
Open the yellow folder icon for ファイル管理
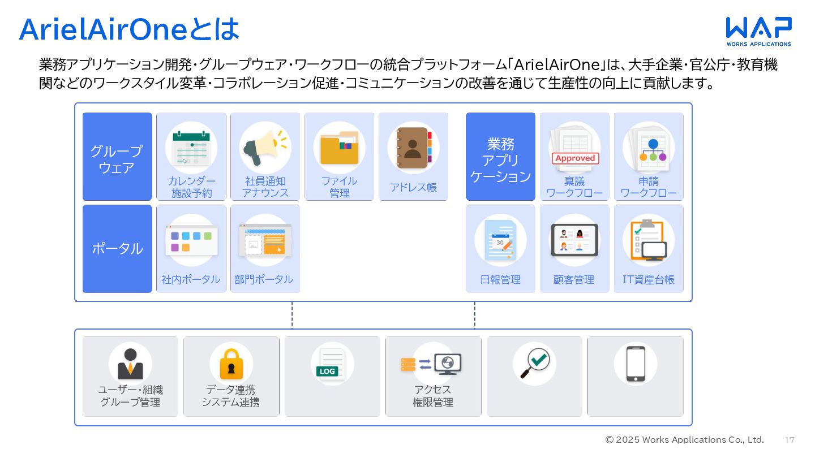tap(340, 148)
